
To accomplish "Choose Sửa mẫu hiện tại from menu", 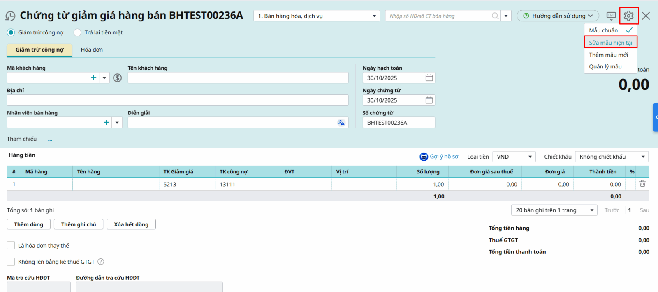I will click(x=610, y=43).
